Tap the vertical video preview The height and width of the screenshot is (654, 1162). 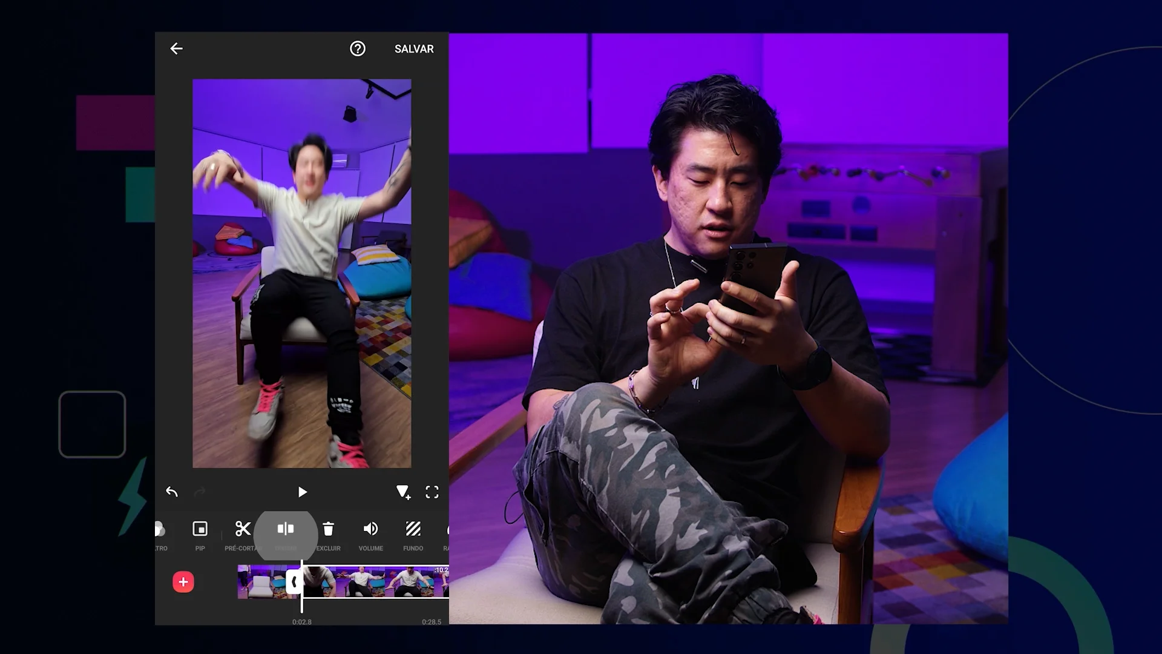(302, 272)
